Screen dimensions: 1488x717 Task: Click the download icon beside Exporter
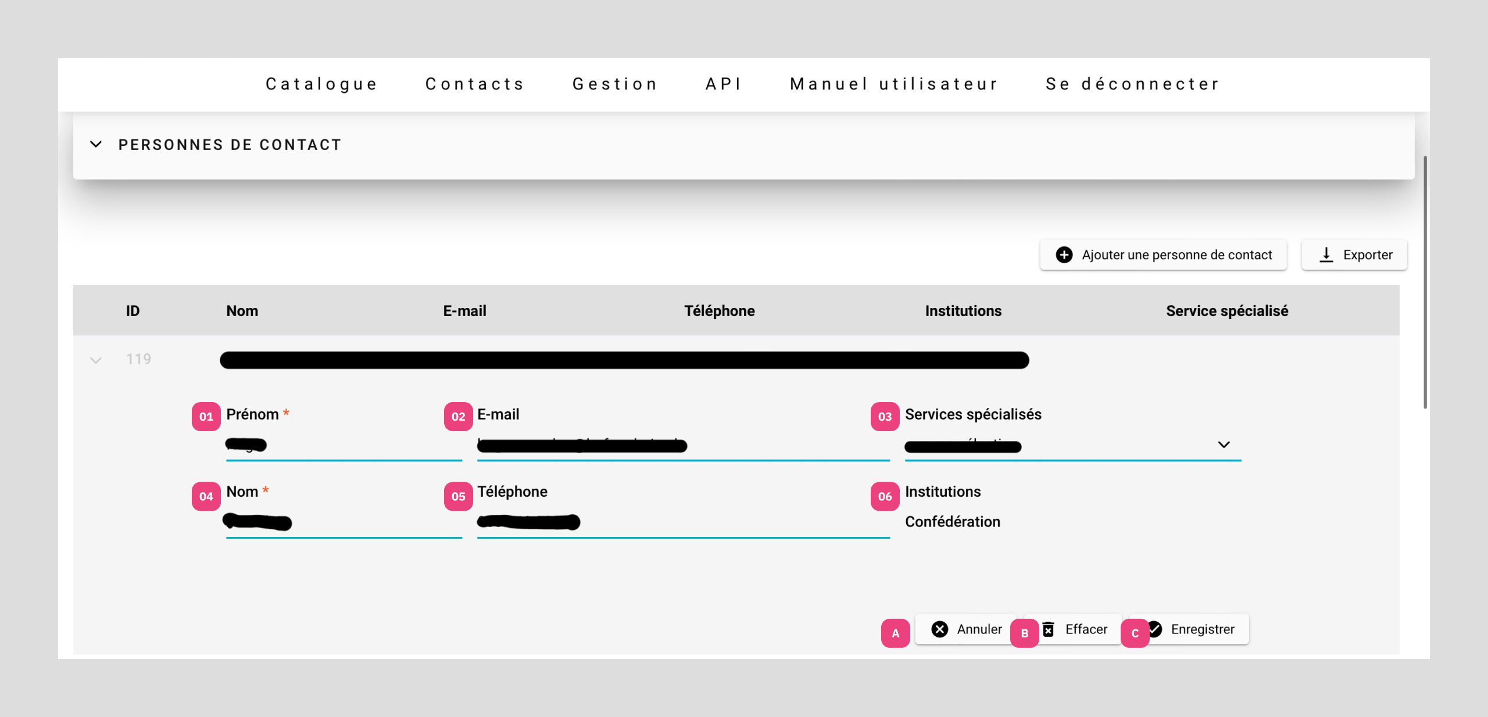(1326, 255)
